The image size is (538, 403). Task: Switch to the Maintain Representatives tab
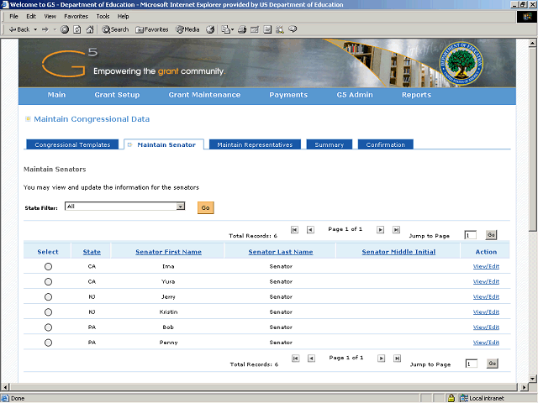click(255, 144)
